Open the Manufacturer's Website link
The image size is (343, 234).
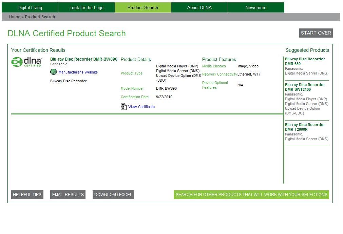(x=78, y=72)
